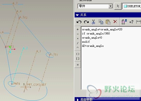The image size is (141, 101).
Task: Activate the select-object arrow button
Action: [x=118, y=6]
